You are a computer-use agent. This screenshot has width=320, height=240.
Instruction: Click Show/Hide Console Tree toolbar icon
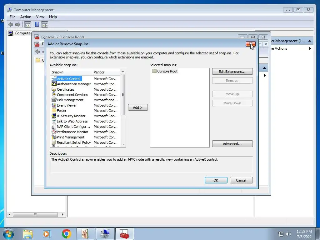click(27, 25)
